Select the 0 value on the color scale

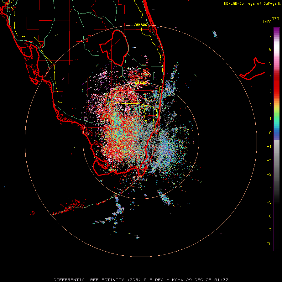point(270,133)
